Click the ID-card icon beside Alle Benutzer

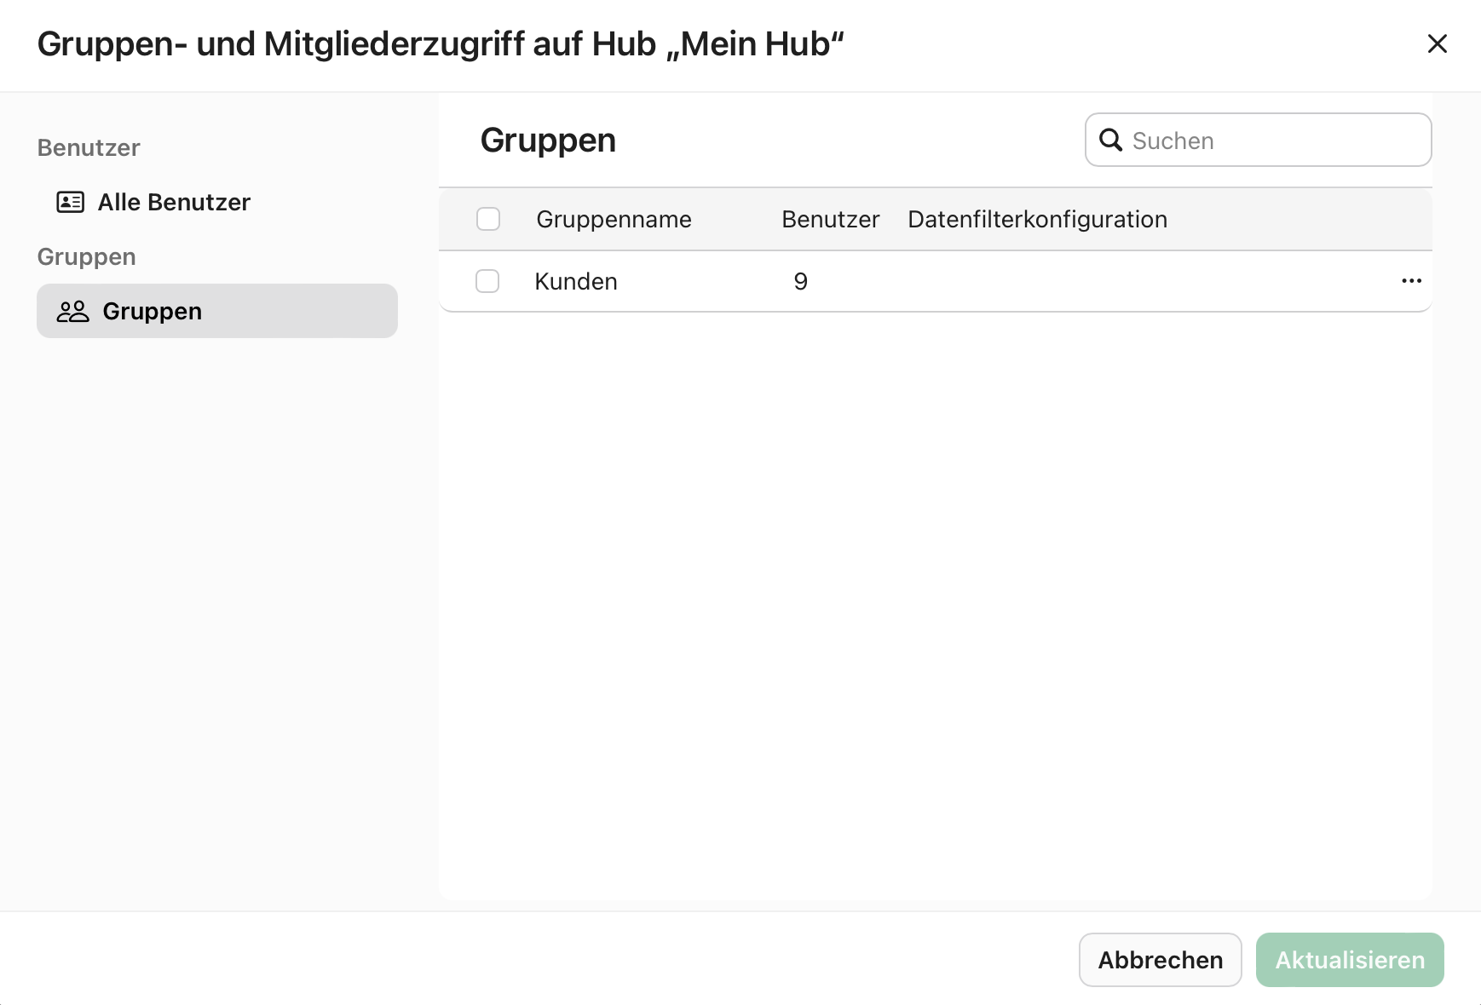[x=72, y=202]
